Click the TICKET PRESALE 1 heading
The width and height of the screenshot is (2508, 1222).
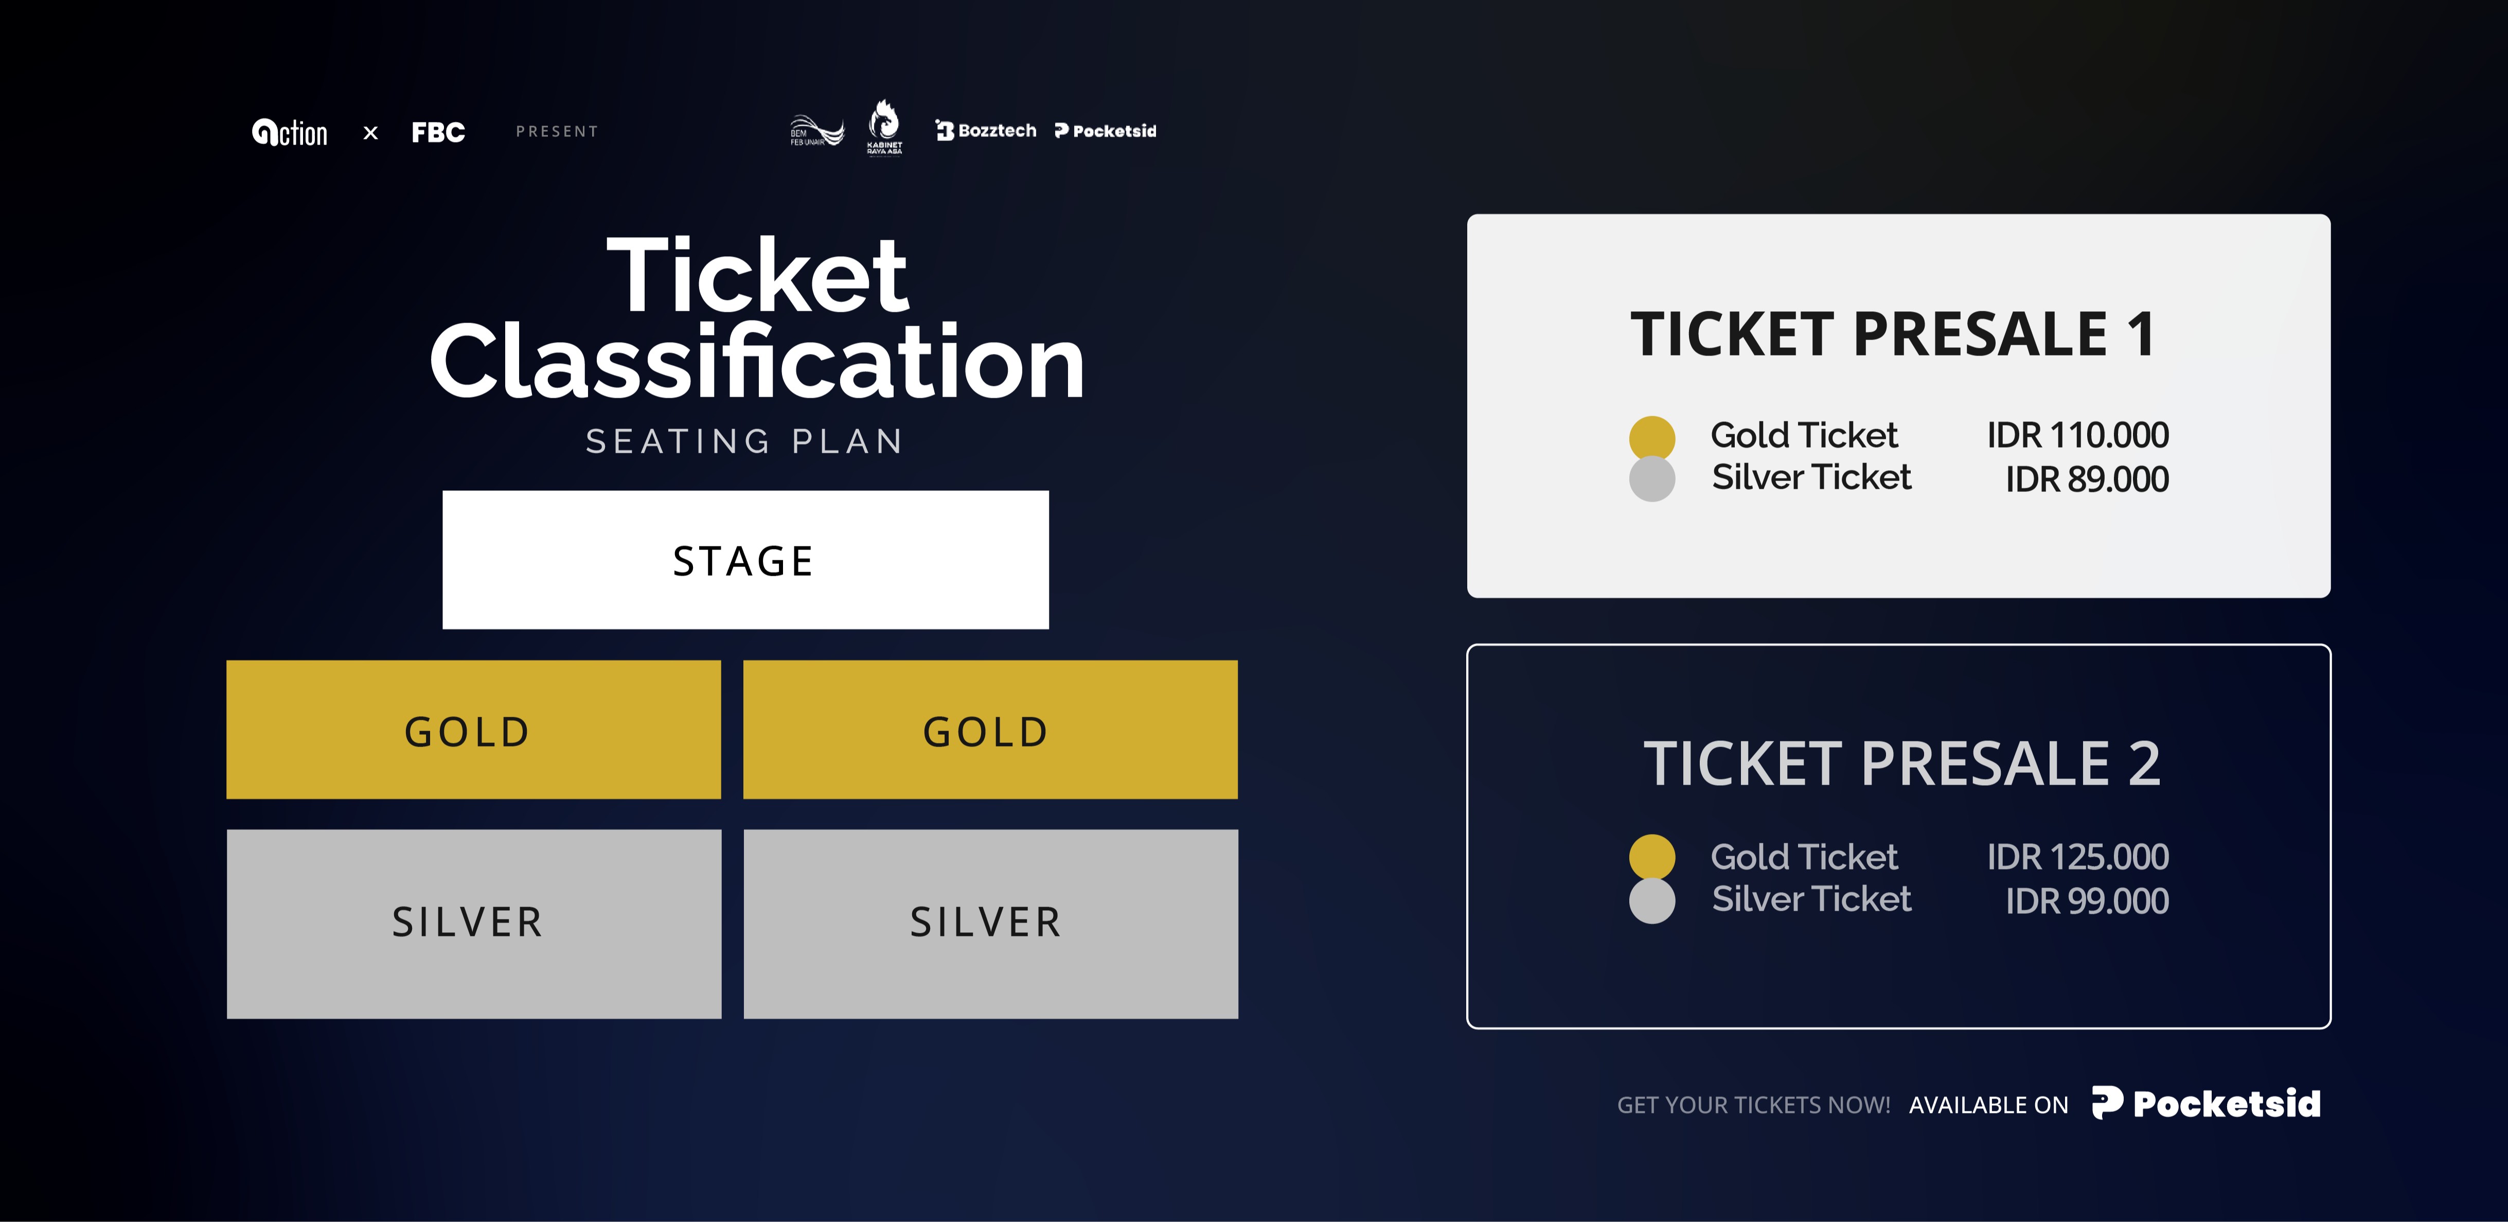(1894, 334)
